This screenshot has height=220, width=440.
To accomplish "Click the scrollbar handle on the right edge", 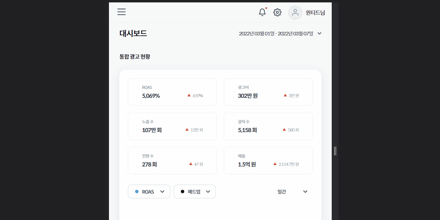I will 334,151.
